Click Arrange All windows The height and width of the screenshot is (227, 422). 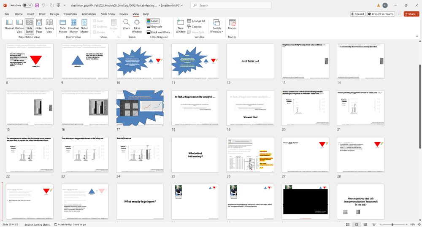(196, 21)
